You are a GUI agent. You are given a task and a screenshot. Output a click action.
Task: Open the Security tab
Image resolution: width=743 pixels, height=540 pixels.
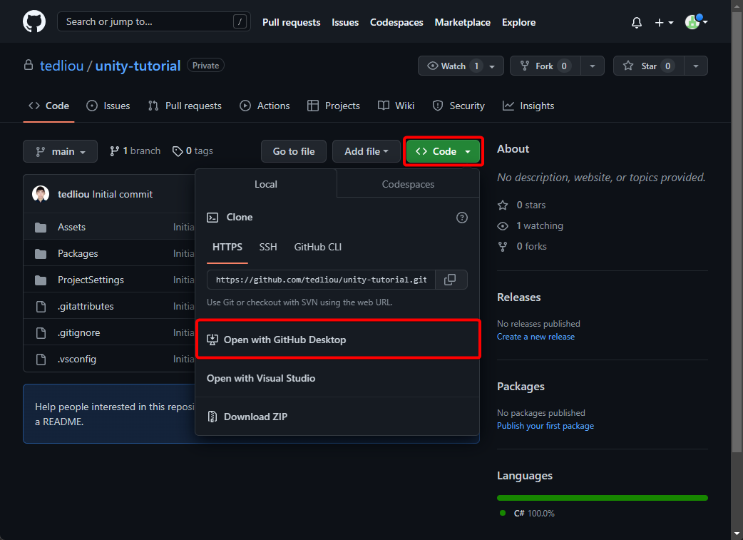[x=458, y=106]
